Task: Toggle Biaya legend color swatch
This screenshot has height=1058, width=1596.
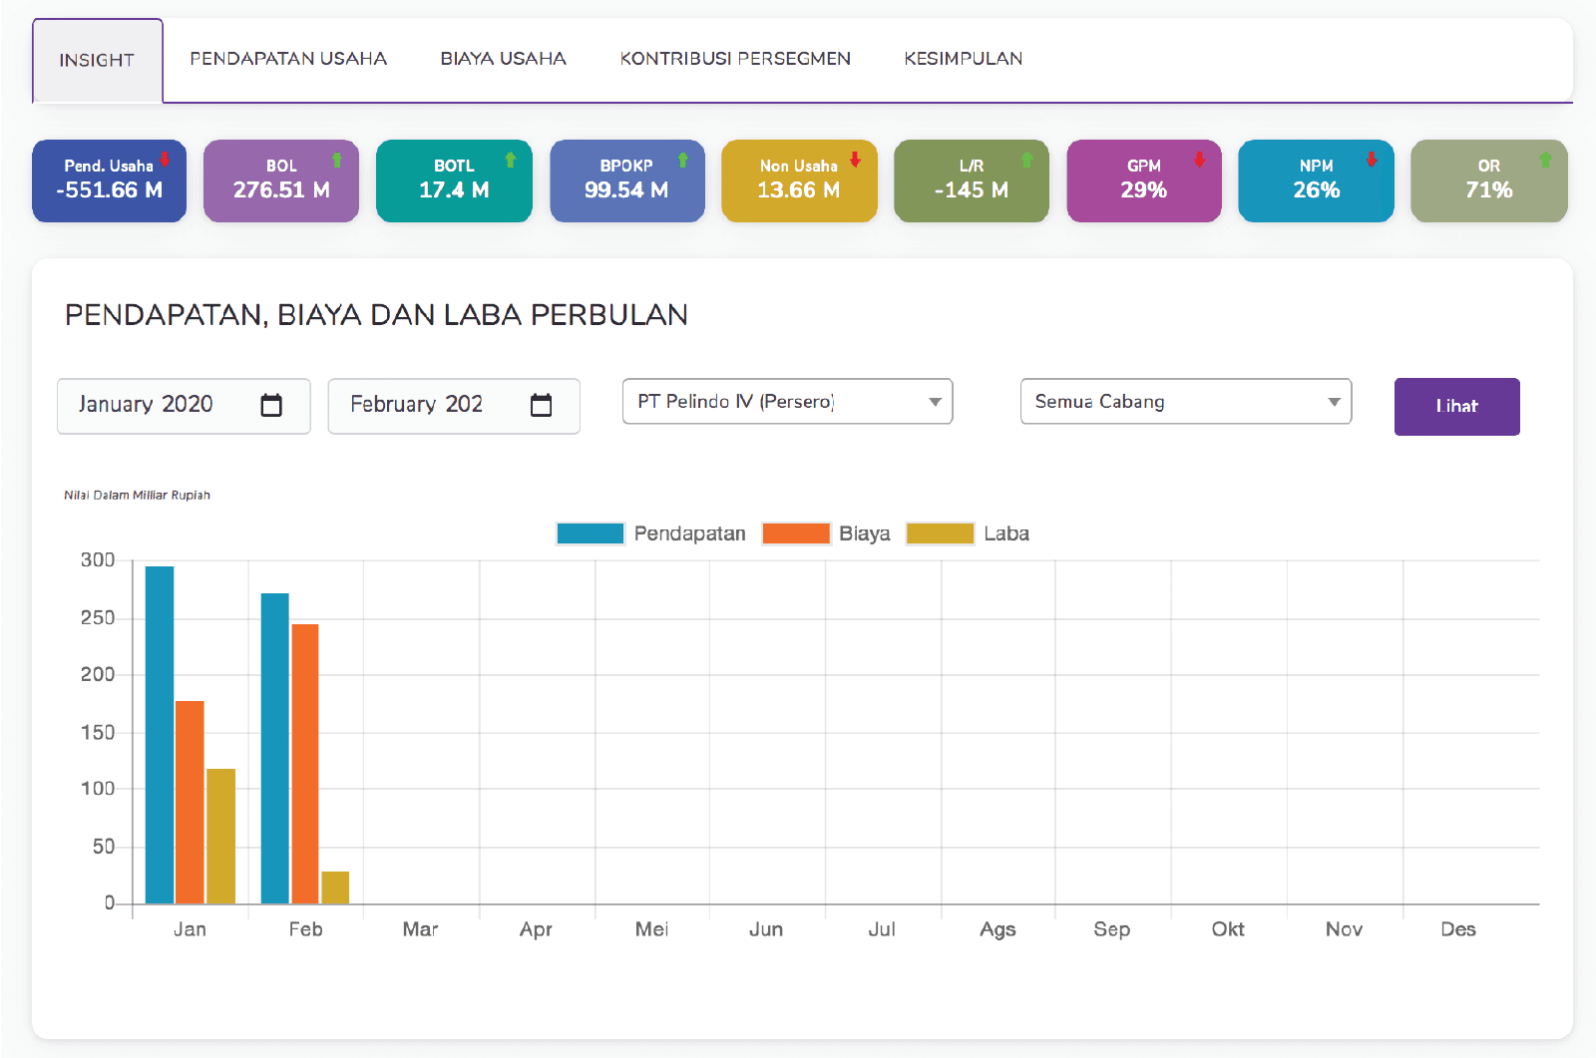Action: [796, 533]
